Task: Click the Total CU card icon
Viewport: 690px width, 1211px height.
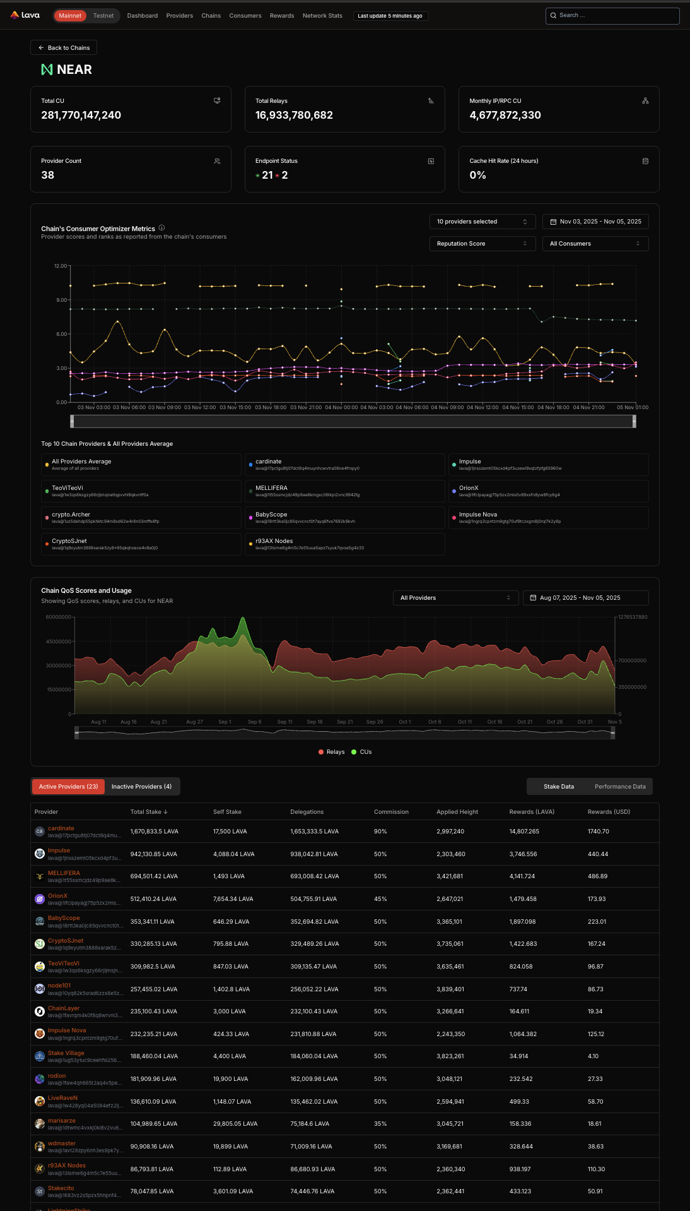Action: pyautogui.click(x=217, y=100)
